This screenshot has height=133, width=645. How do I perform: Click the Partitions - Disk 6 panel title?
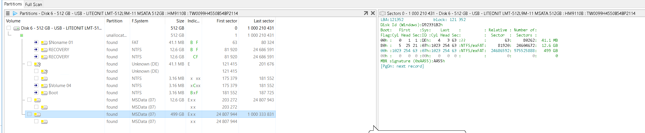[129, 13]
